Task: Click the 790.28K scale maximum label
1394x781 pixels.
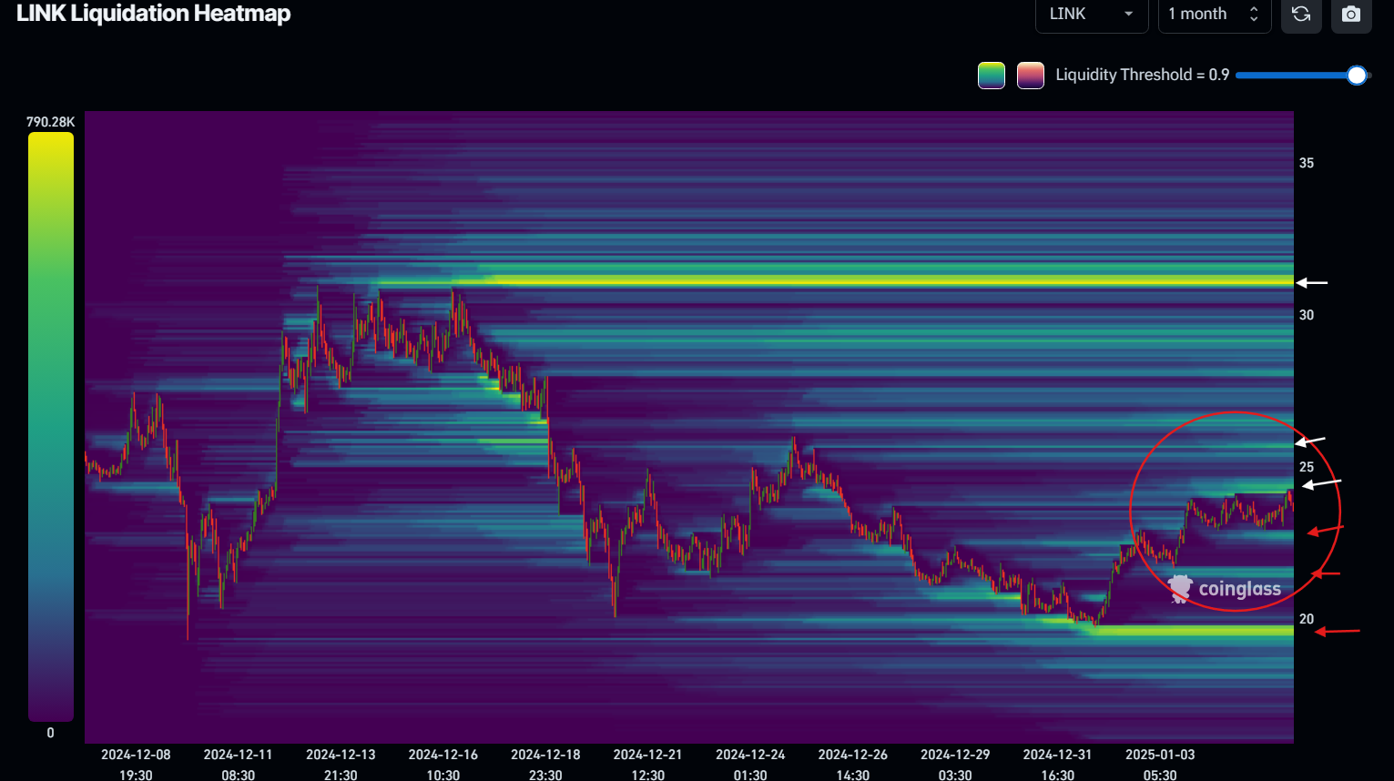Action: [51, 122]
